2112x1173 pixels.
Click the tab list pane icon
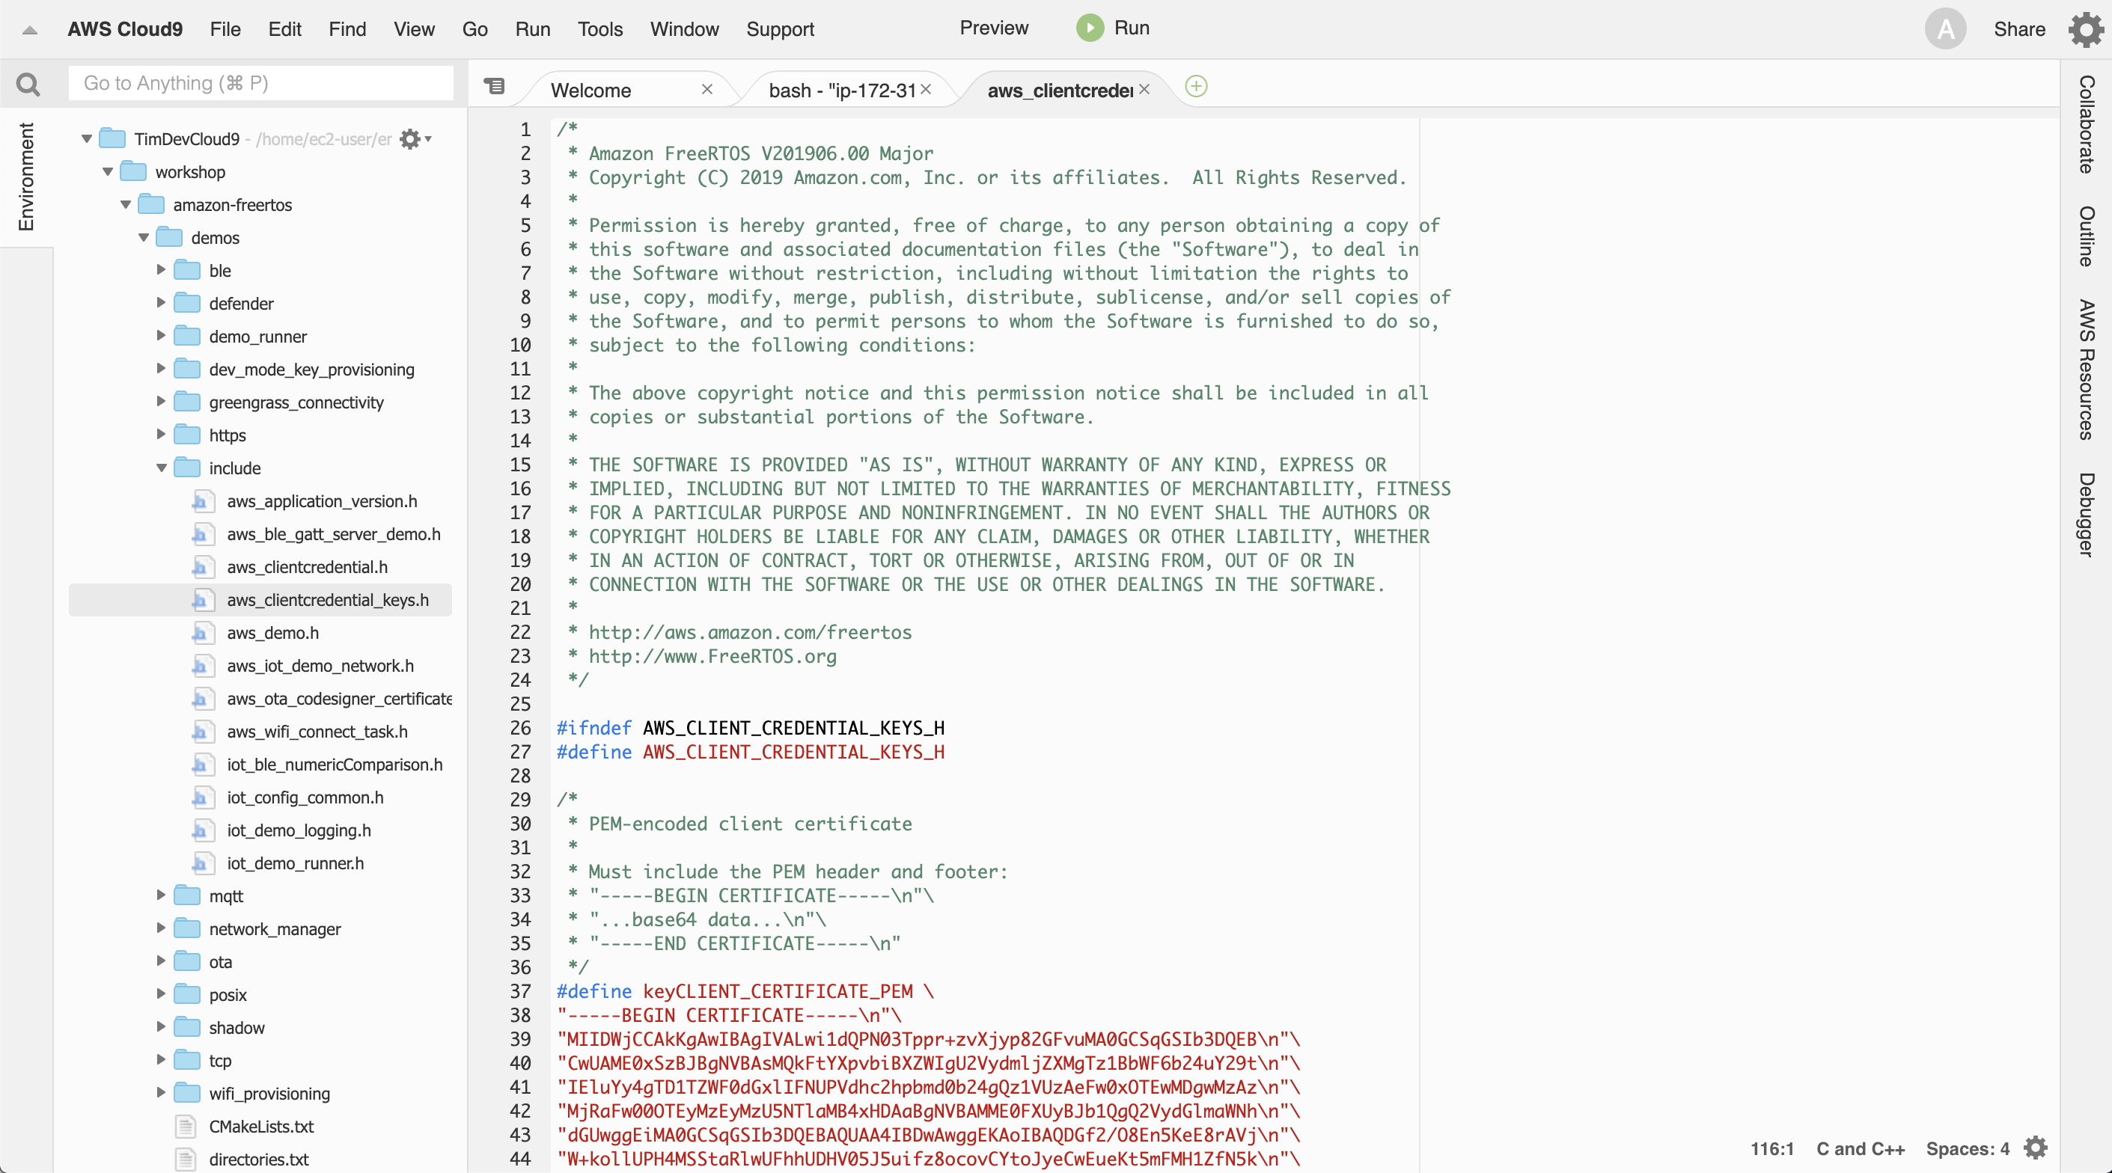[495, 86]
